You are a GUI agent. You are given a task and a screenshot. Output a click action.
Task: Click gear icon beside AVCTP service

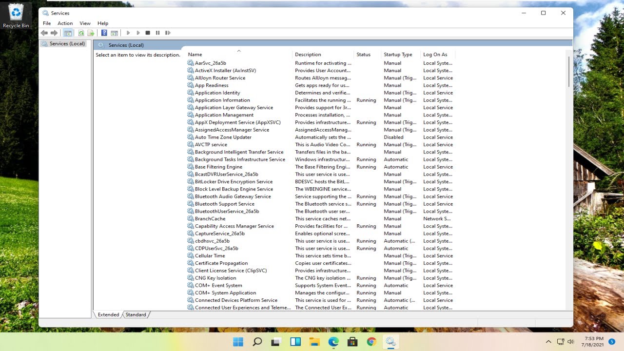pos(191,144)
